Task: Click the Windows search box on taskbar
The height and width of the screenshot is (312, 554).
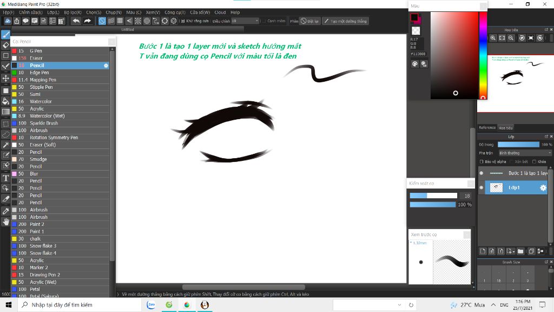Action: coord(79,304)
